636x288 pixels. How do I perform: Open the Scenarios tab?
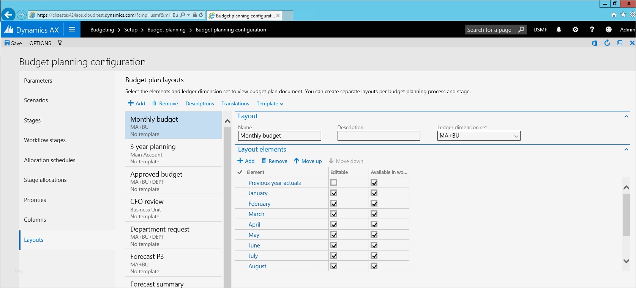(36, 100)
